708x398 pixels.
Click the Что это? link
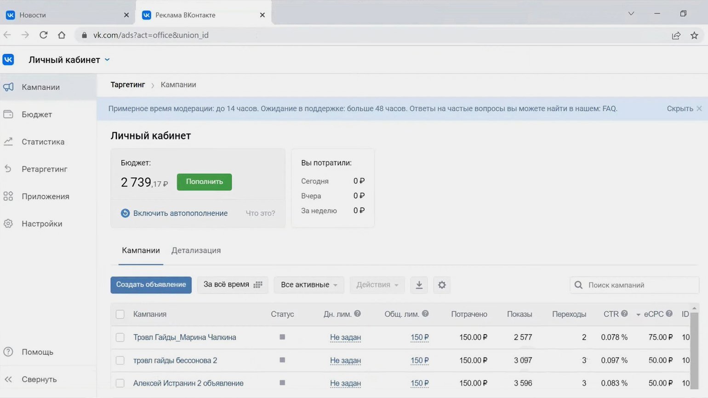pyautogui.click(x=260, y=213)
